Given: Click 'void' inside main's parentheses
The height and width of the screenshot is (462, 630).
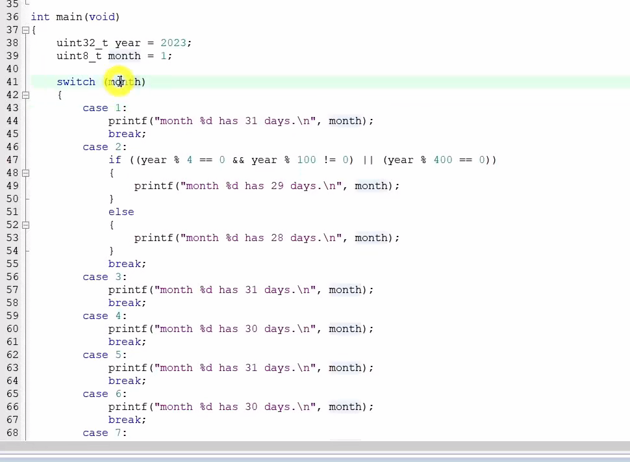Looking at the screenshot, I should (102, 17).
